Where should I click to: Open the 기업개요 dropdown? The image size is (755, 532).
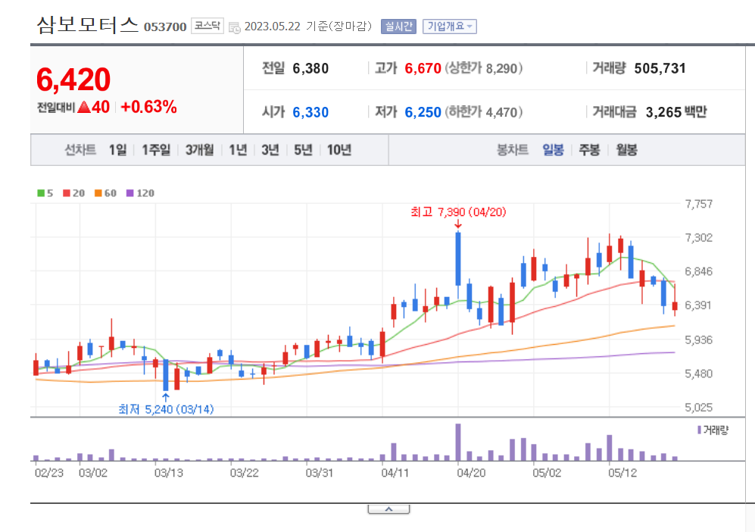point(450,26)
